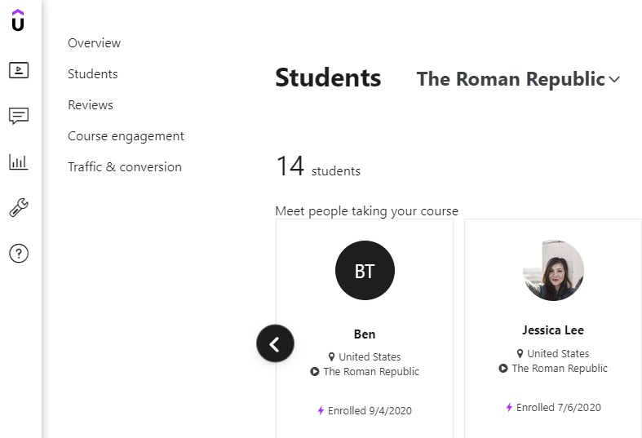Go to Course engagement page

126,136
